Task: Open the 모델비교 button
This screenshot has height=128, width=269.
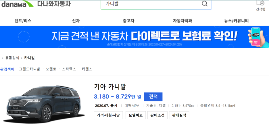Action: [136, 115]
